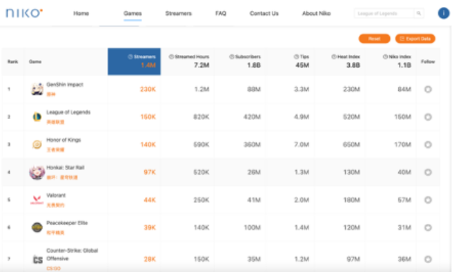Click the Honor of Kings game icon
Screen dimensions: 452x272
pos(37,145)
